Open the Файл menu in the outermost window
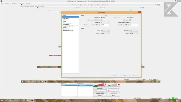The image size is (181, 102). [2, 3]
